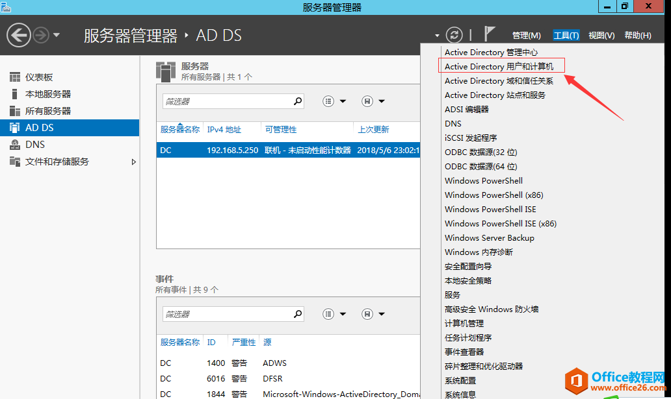Open 本地服务器 in the sidebar
The height and width of the screenshot is (399, 671).
(47, 94)
